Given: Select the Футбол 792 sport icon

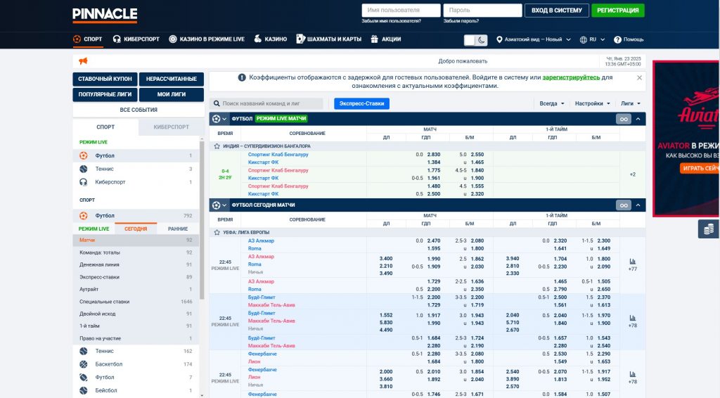Looking at the screenshot, I should (x=83, y=215).
